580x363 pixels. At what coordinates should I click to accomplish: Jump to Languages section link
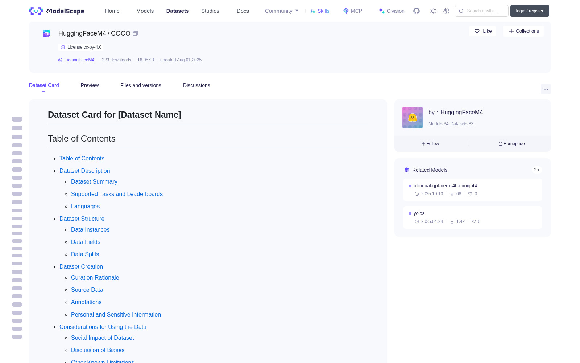tap(85, 206)
